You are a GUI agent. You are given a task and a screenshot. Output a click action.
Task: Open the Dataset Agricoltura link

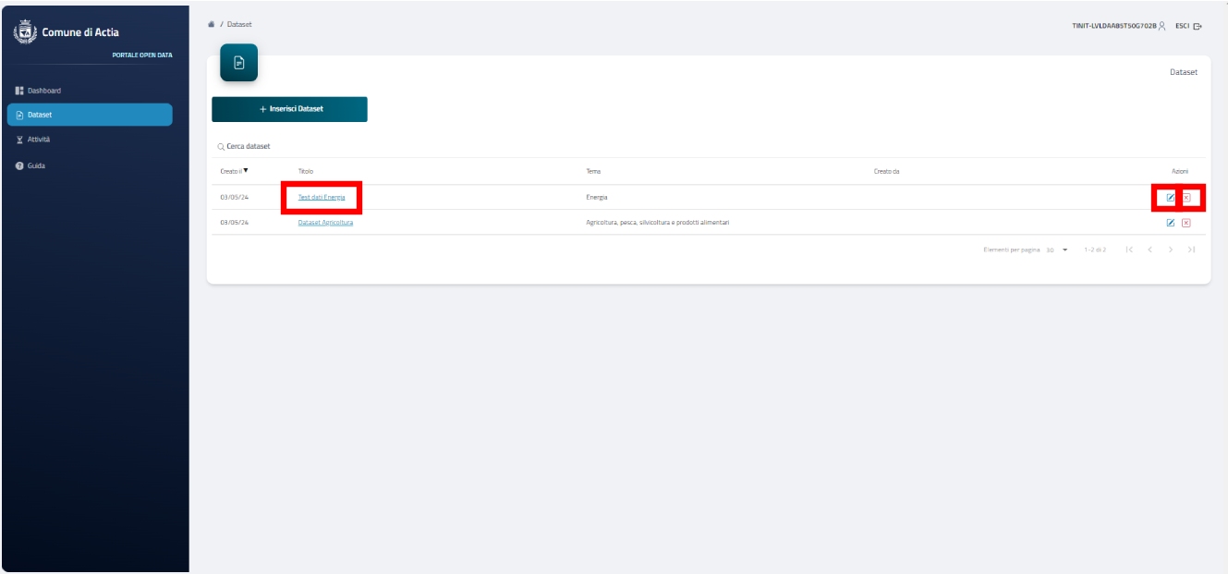[325, 223]
